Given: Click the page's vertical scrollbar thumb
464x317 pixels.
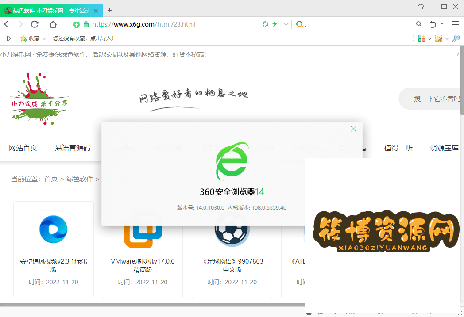Looking at the screenshot, I should 462,80.
